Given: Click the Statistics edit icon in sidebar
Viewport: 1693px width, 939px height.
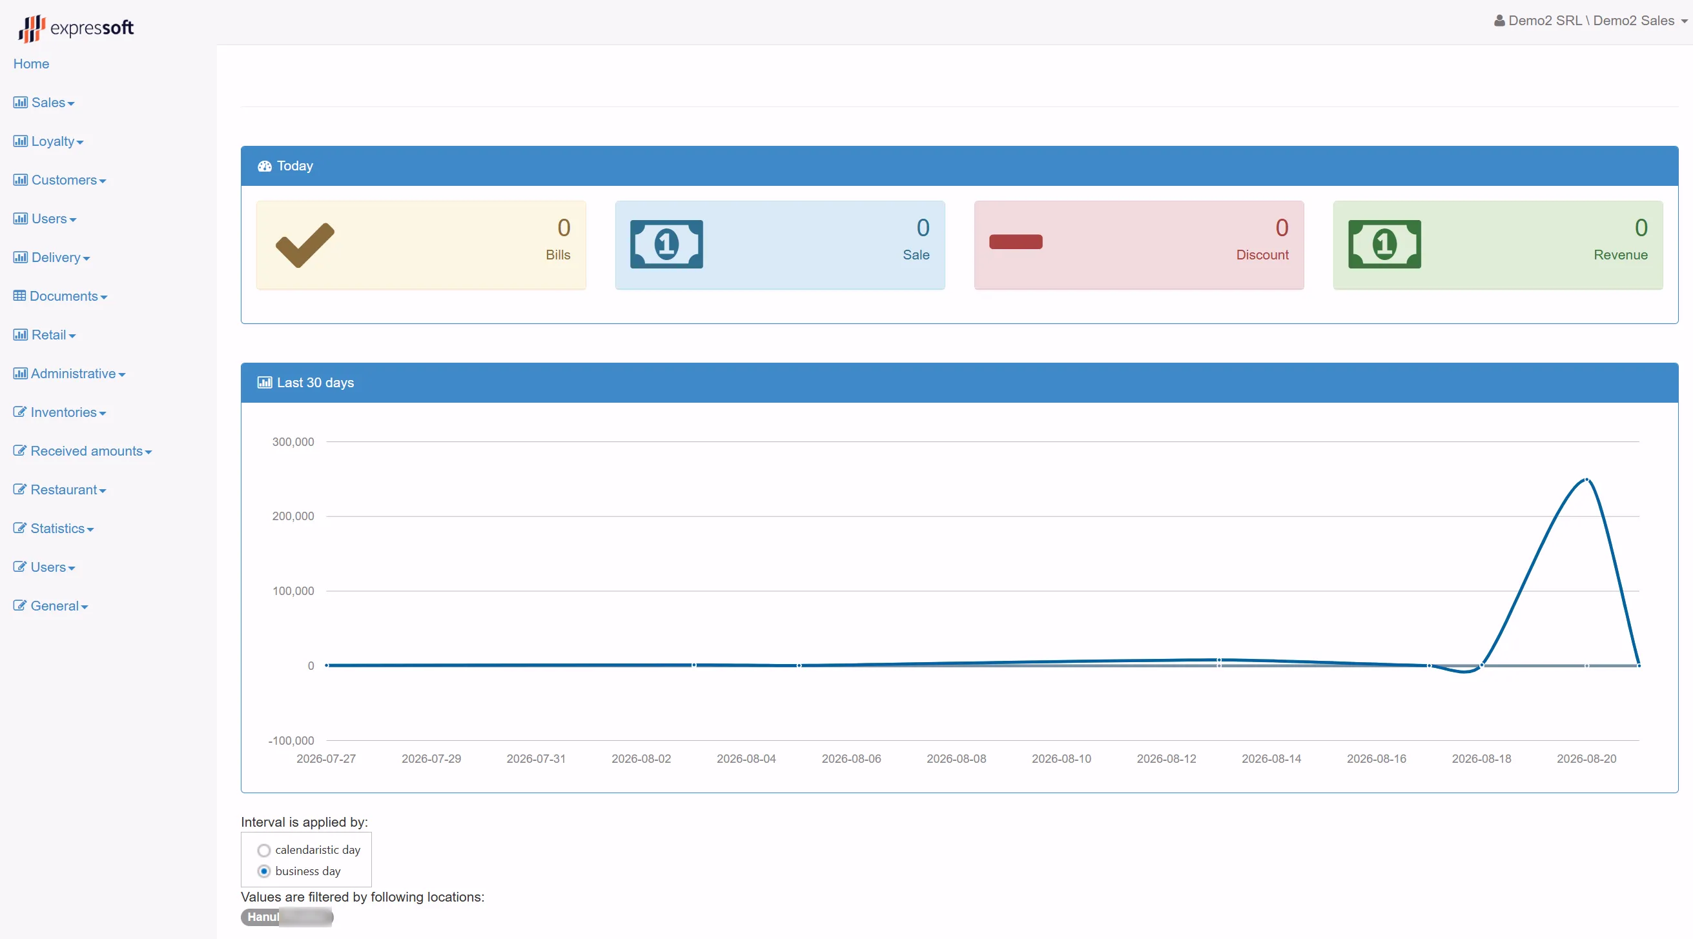Looking at the screenshot, I should click(20, 529).
